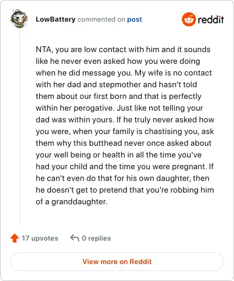
Task: Click the 'View more on Reddit' button
Action: 117,262
